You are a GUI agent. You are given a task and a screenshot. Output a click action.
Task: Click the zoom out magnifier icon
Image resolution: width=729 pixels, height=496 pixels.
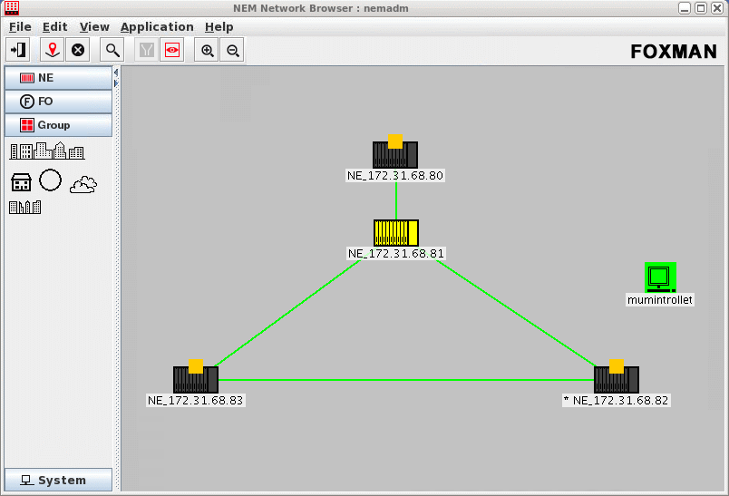click(233, 51)
